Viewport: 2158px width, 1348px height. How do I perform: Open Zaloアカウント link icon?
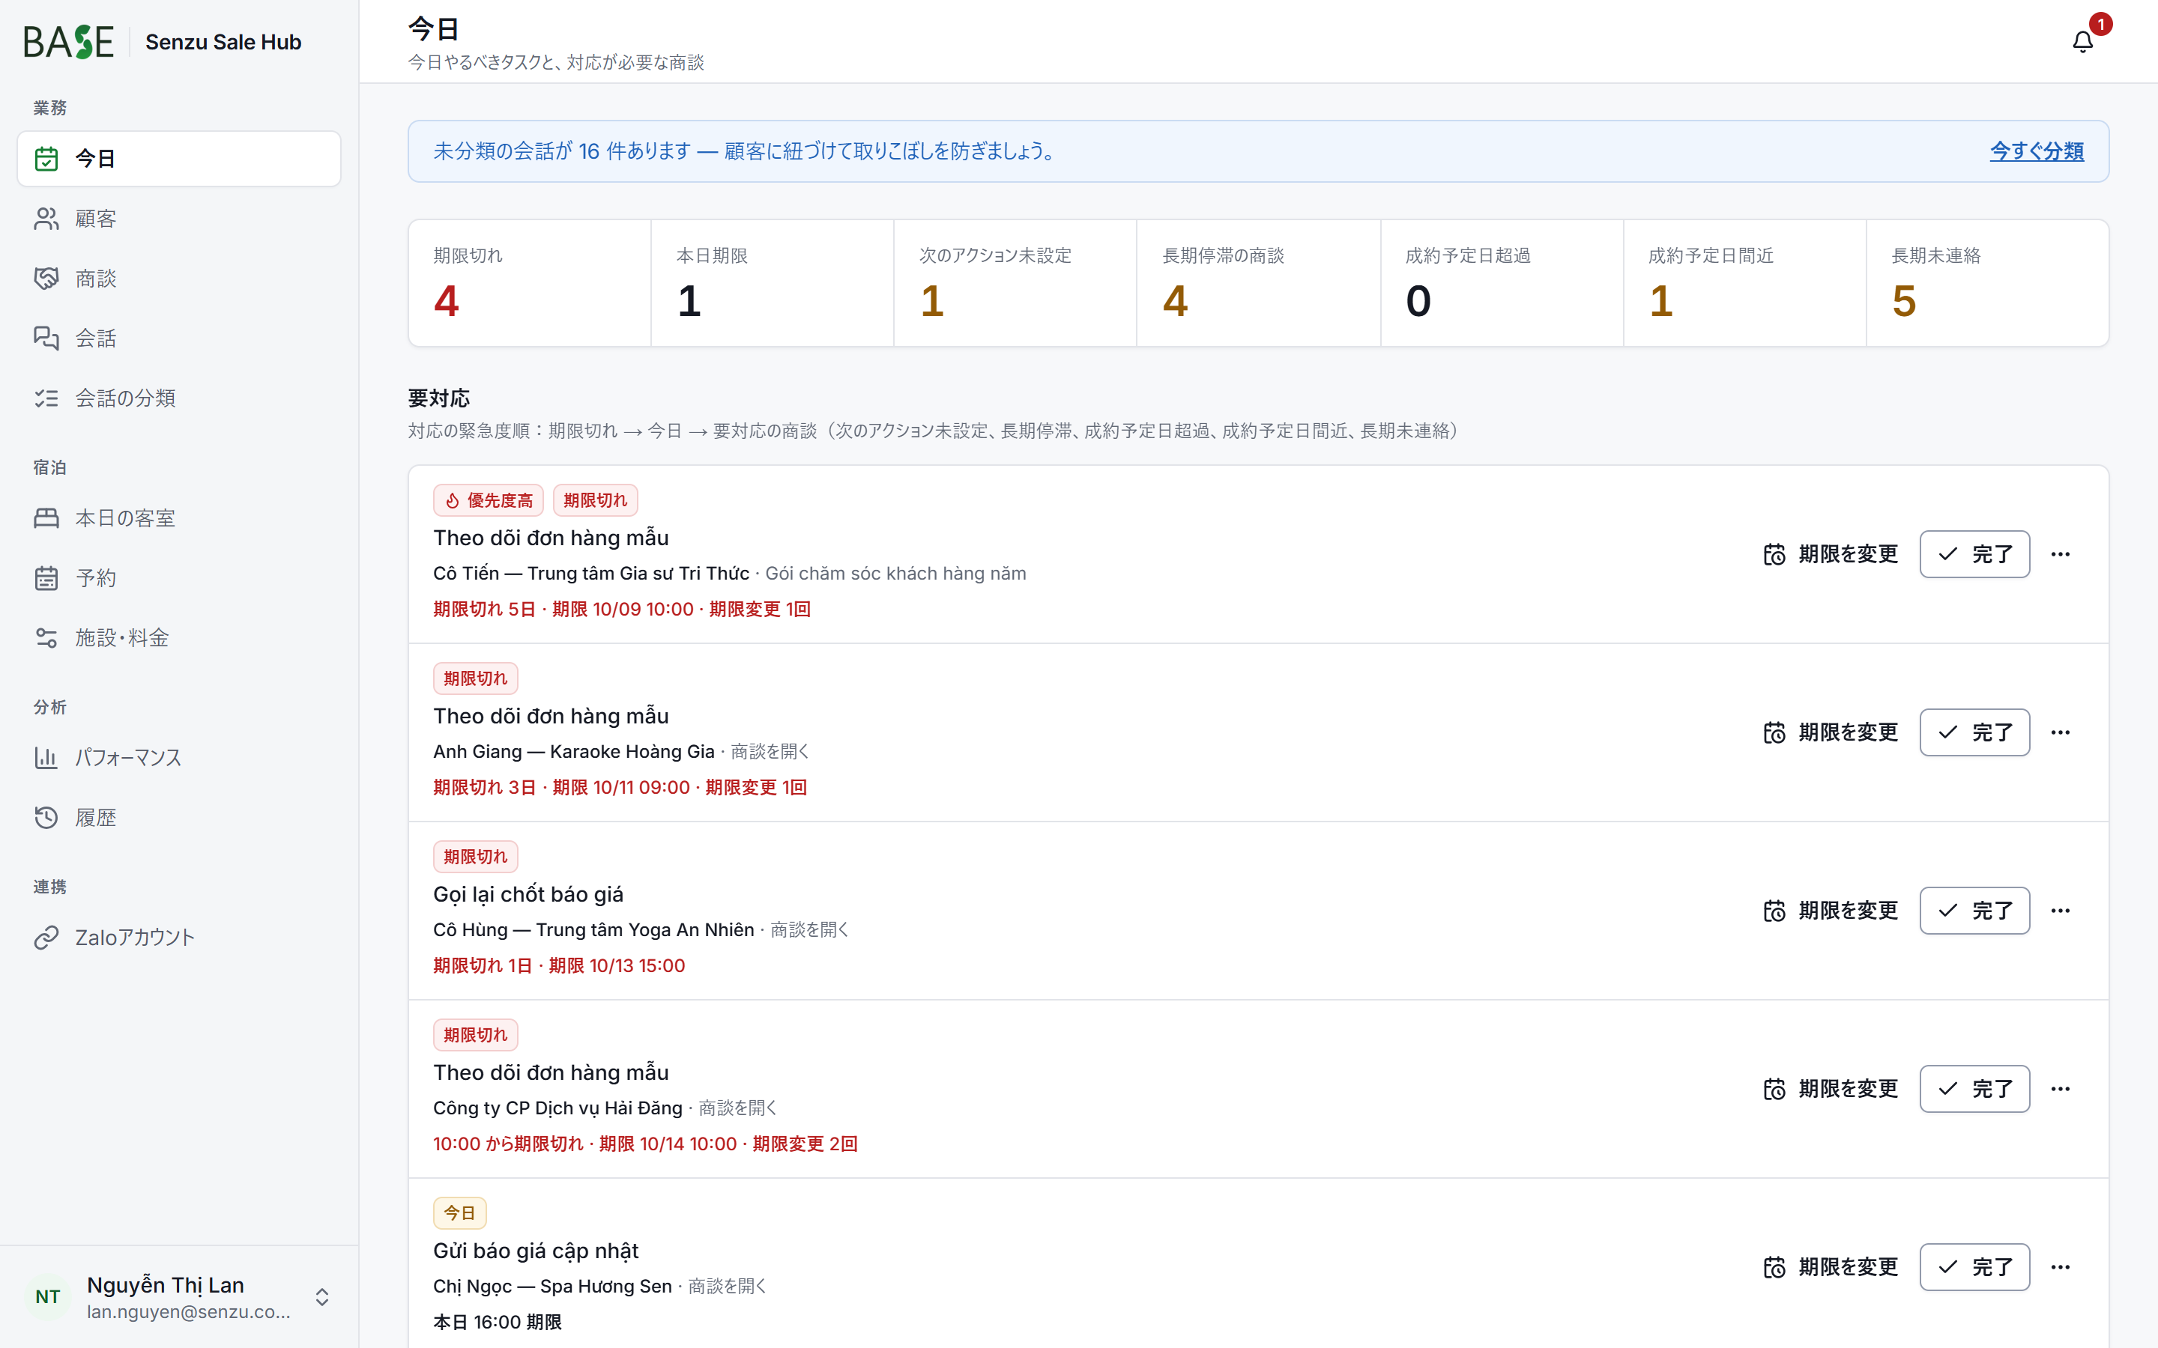tap(46, 937)
